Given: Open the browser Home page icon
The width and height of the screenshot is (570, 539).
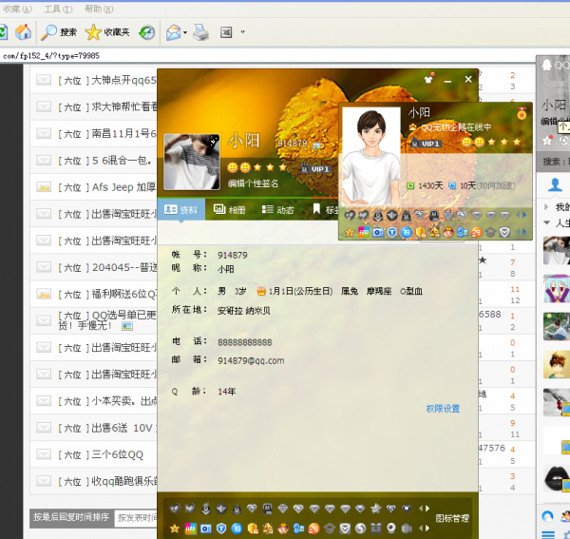Looking at the screenshot, I should pyautogui.click(x=23, y=32).
